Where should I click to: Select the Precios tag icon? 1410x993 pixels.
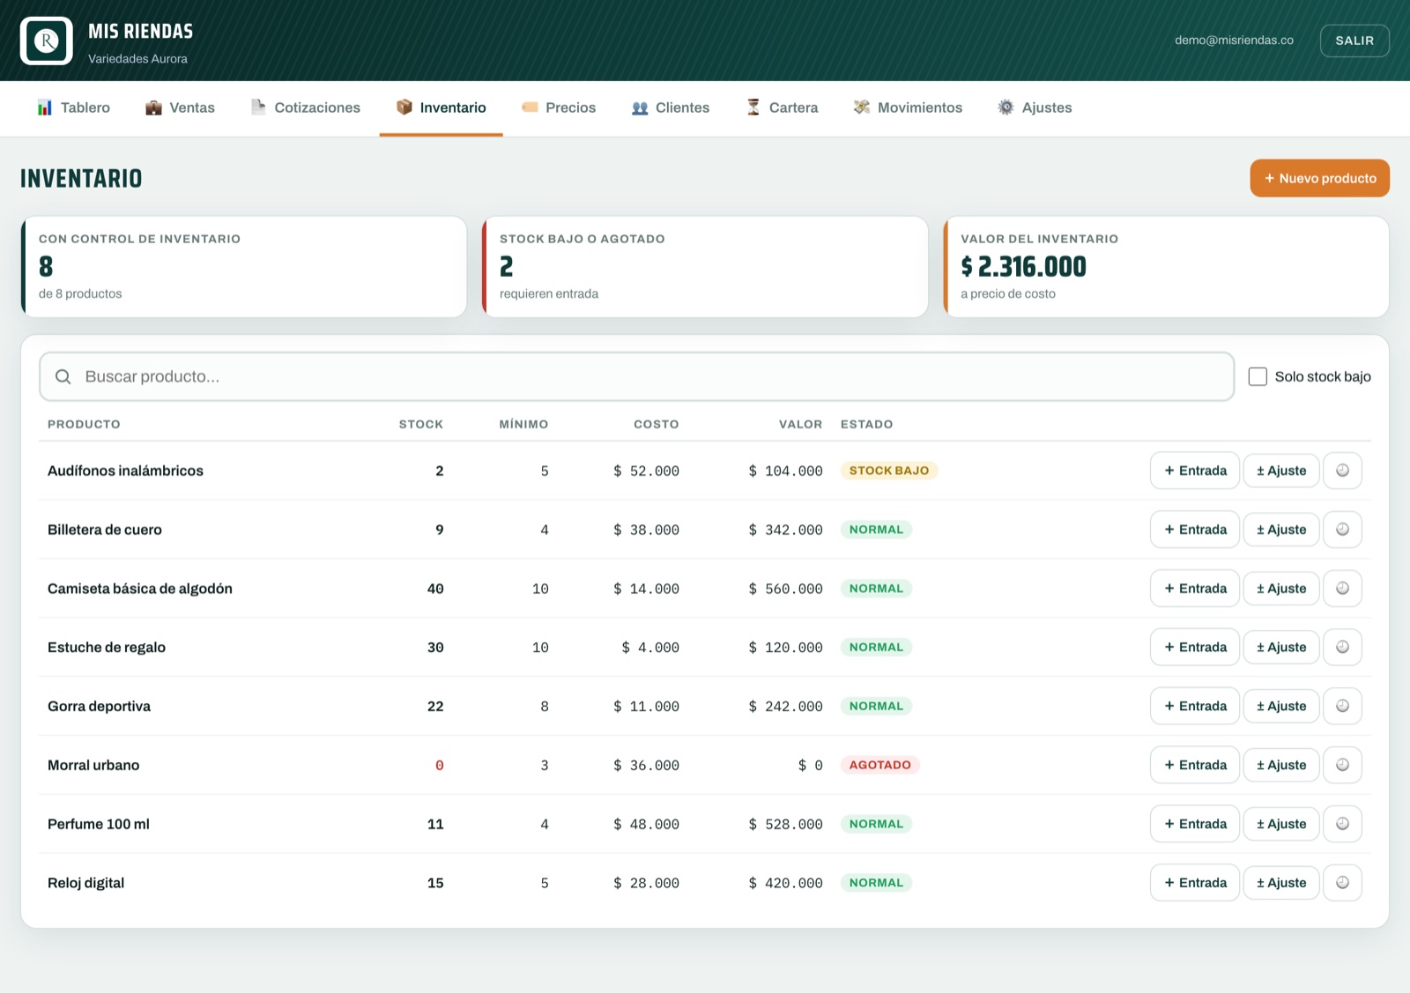[x=530, y=107]
